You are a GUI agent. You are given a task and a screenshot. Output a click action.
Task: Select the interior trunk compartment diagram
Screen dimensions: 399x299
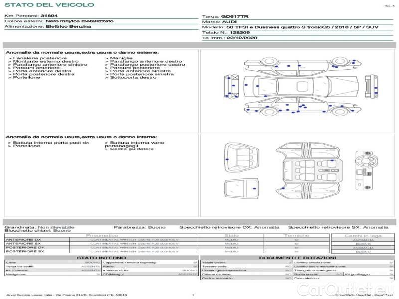[242, 153]
